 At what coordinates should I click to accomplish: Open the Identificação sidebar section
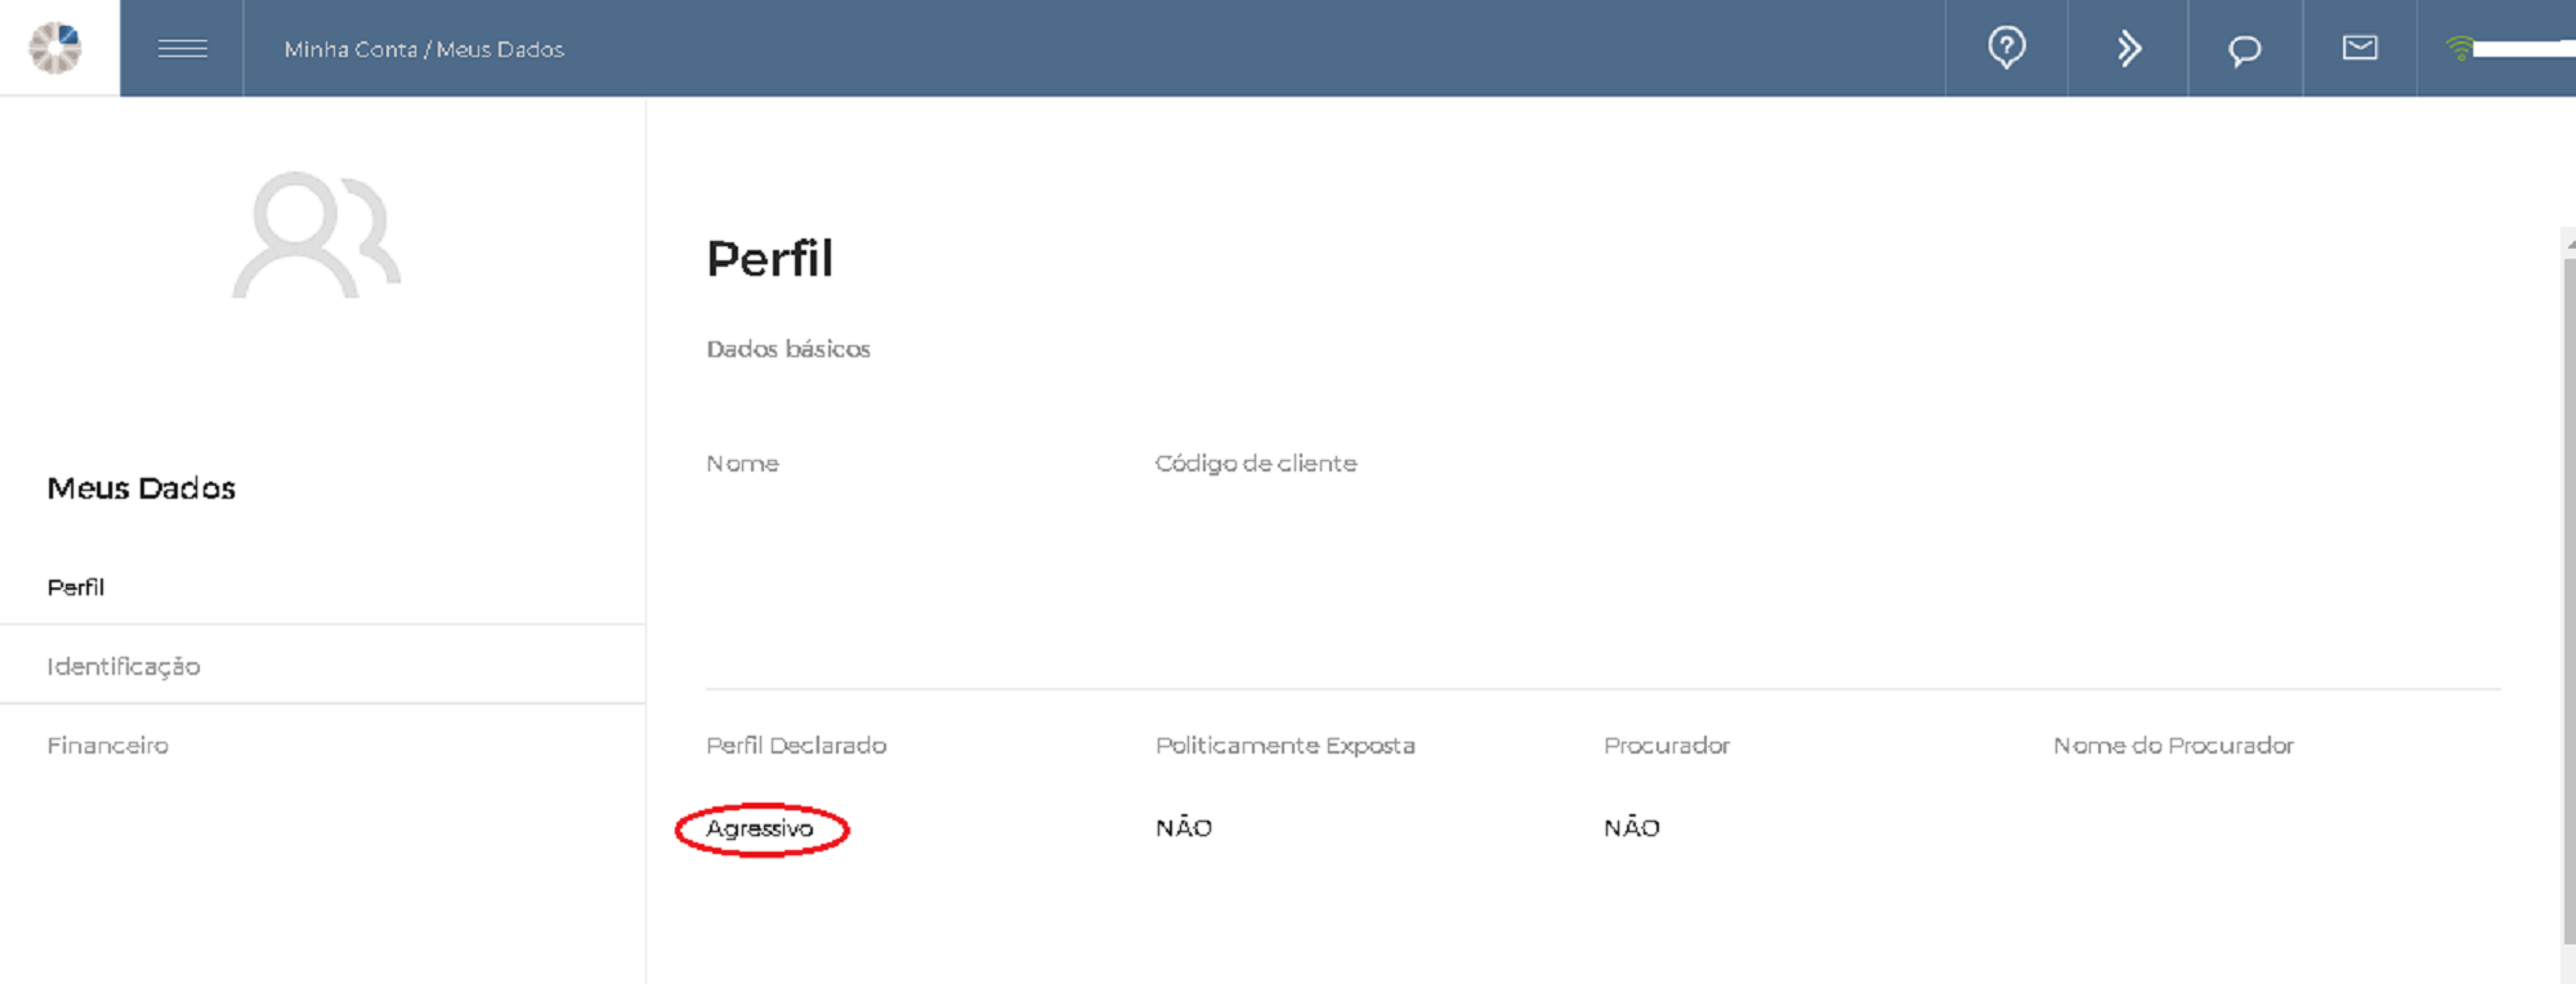click(x=123, y=666)
